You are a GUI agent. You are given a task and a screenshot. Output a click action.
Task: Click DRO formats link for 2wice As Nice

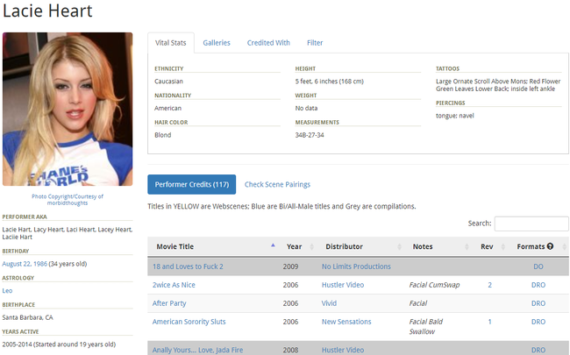coord(538,285)
